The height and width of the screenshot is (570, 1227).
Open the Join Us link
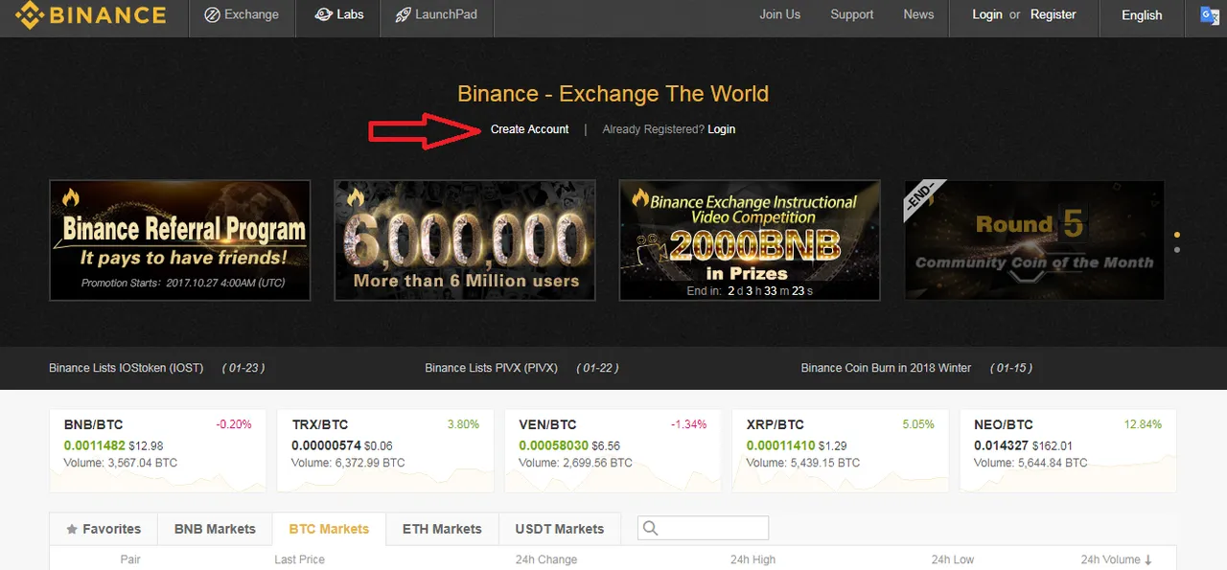coord(779,14)
